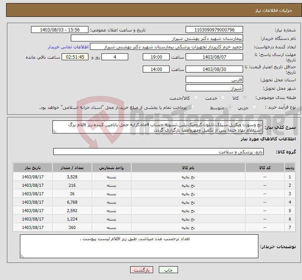Click the remaining time field 02:51:45
The height and width of the screenshot is (280, 302).
(x=75, y=57)
